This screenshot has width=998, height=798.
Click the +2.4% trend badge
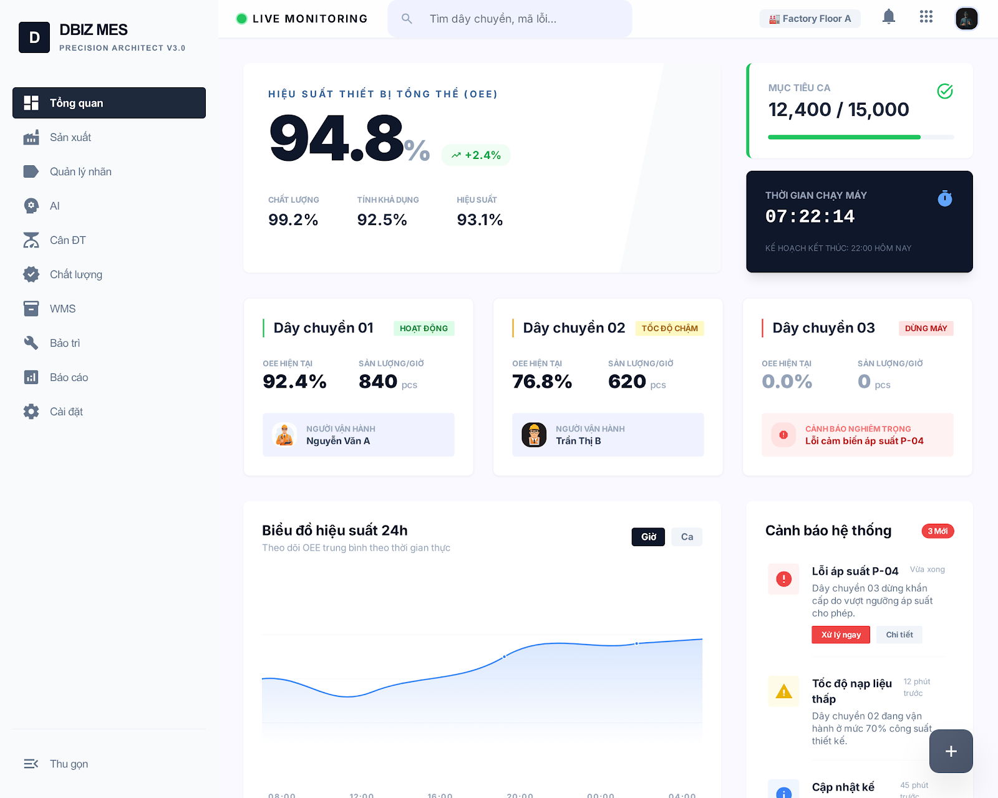point(476,155)
